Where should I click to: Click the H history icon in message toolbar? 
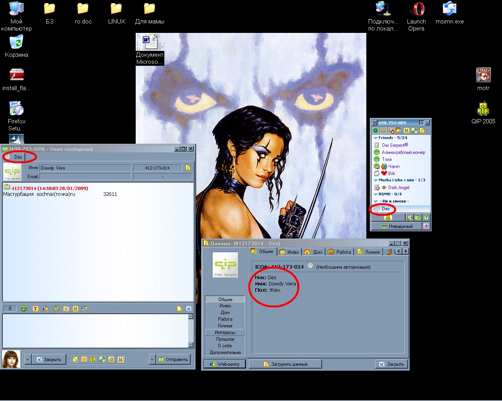75,309
